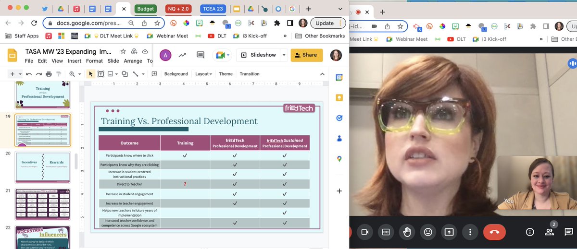
Task: Star the TASA MW '23 presentation
Action: pos(123,51)
